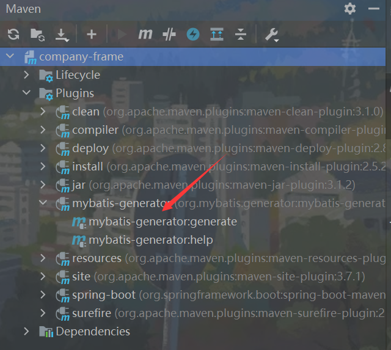Viewport: 391px width, 350px height.
Task: Collapse all tree nodes icon
Action: pyautogui.click(x=241, y=34)
